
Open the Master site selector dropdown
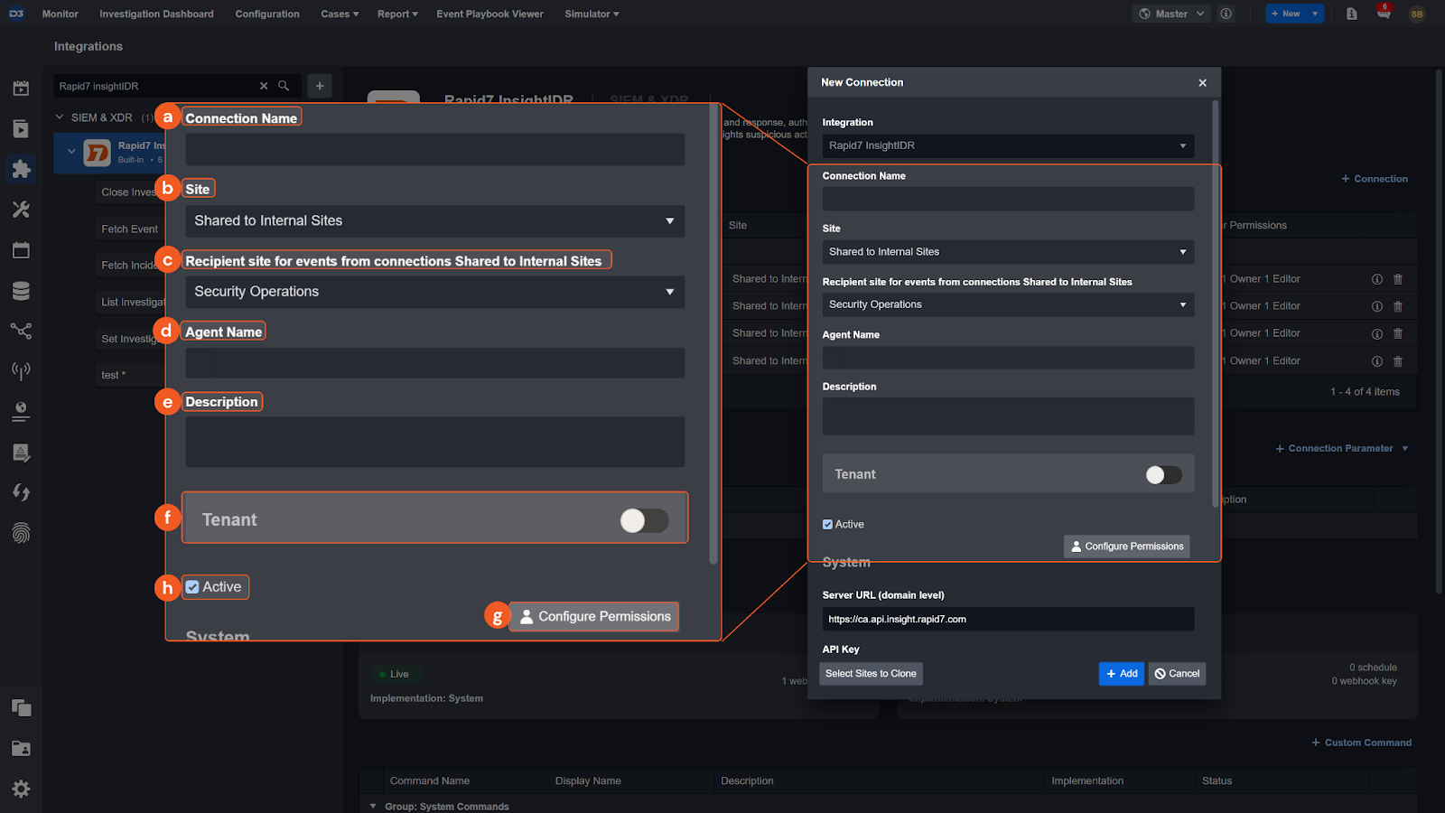[x=1172, y=14]
